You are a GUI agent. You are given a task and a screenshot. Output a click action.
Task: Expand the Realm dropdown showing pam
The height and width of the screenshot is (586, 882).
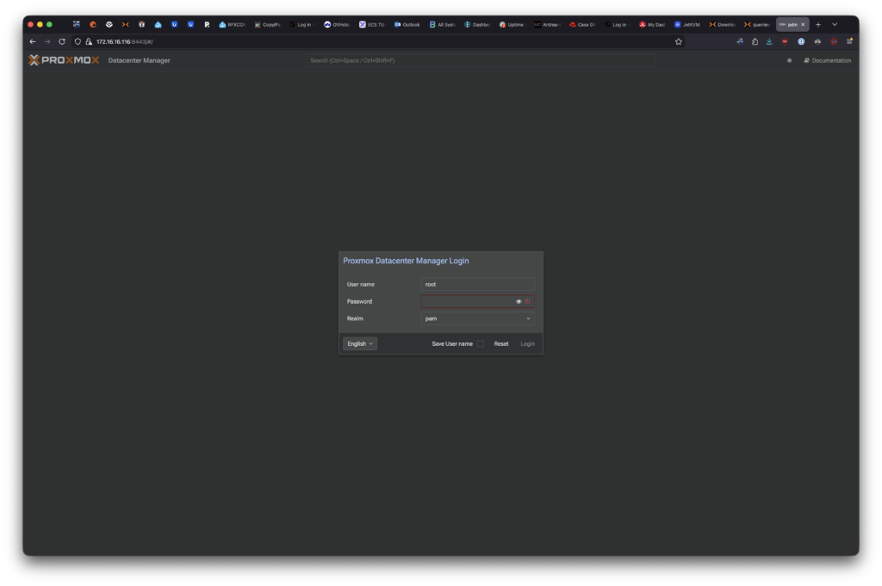[477, 318]
